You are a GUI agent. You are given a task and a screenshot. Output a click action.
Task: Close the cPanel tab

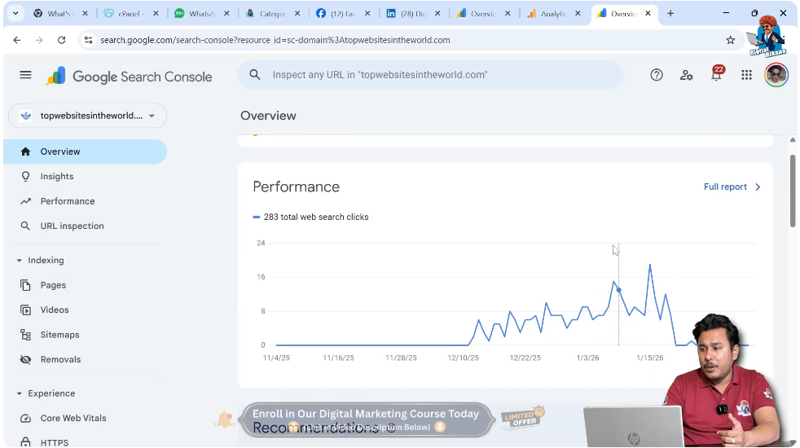click(156, 14)
